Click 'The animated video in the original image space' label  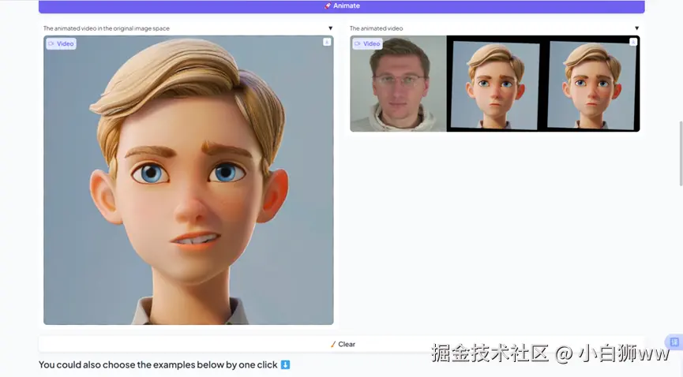pos(107,28)
